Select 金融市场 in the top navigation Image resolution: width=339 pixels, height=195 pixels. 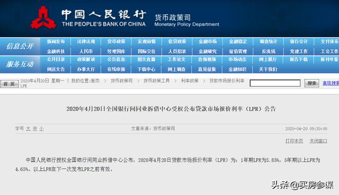(x=208, y=41)
